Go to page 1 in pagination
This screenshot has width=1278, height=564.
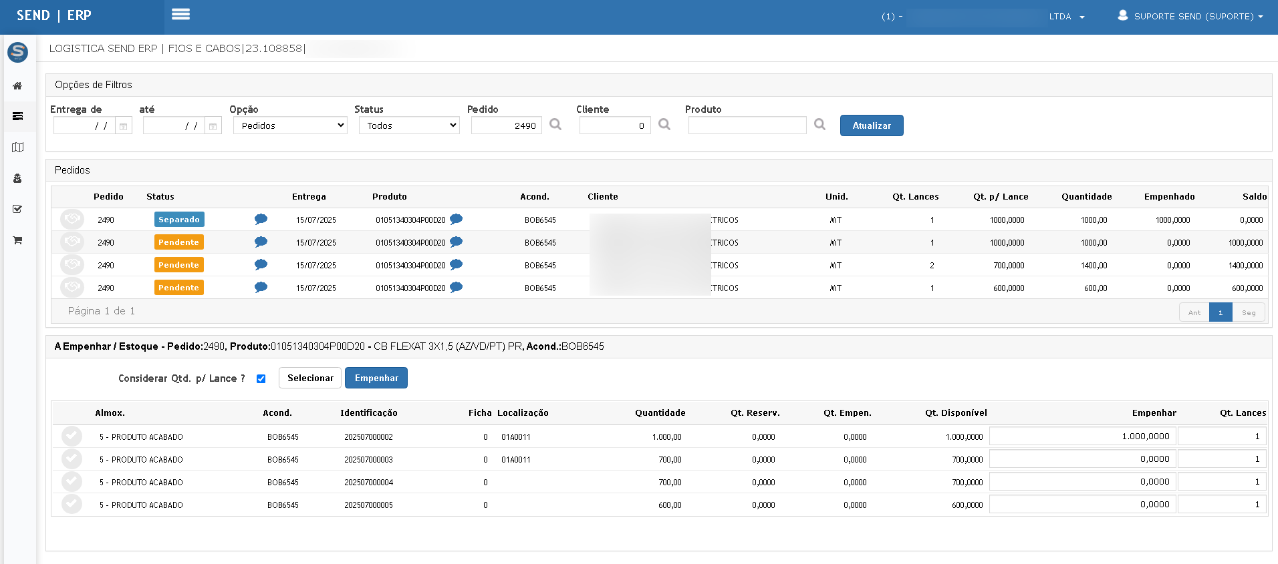[x=1221, y=312]
